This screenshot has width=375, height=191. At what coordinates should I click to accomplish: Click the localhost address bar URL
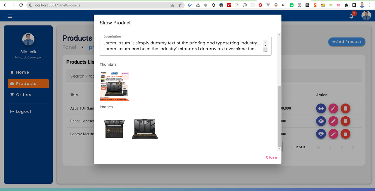[57, 5]
